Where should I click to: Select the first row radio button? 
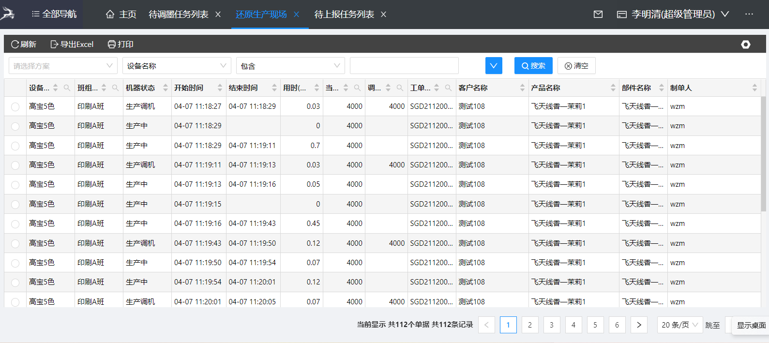[15, 107]
